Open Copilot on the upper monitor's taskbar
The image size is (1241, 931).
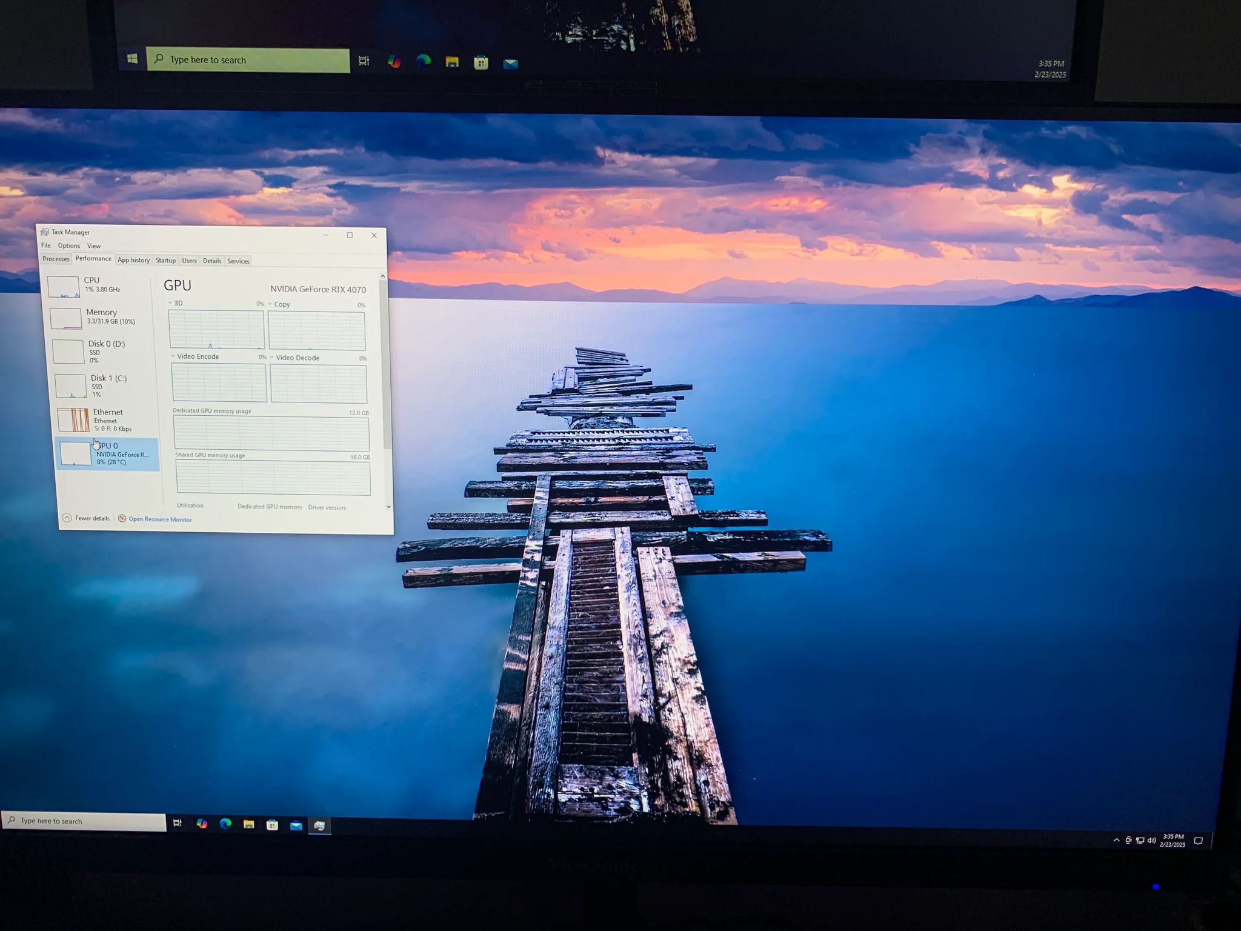click(394, 61)
